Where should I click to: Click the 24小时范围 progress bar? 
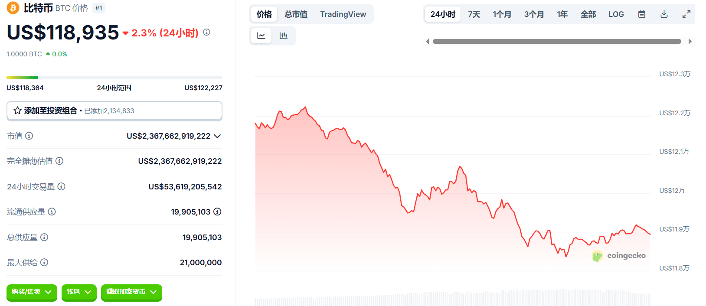(x=114, y=78)
